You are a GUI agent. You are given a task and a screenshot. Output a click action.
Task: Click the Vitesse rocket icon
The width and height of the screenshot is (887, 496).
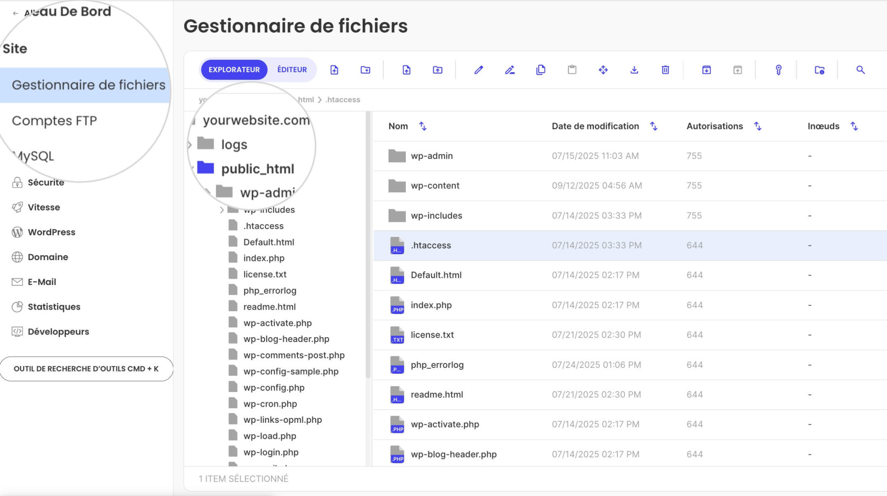(x=17, y=207)
